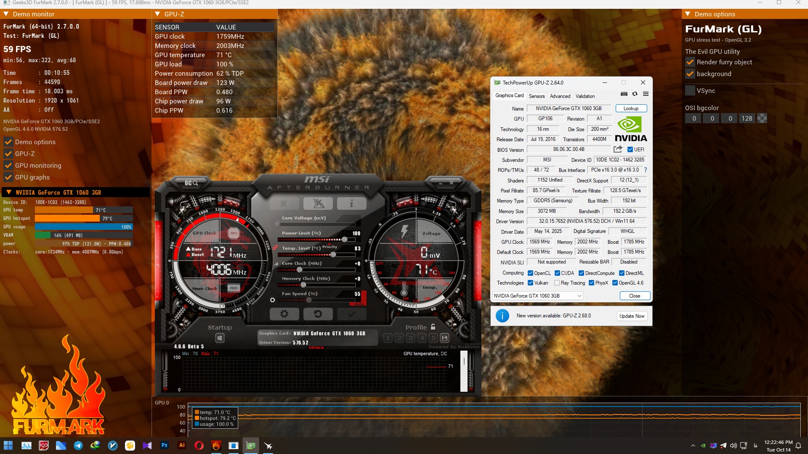
Task: Open GPU-Z hamburger menu
Action: point(646,94)
